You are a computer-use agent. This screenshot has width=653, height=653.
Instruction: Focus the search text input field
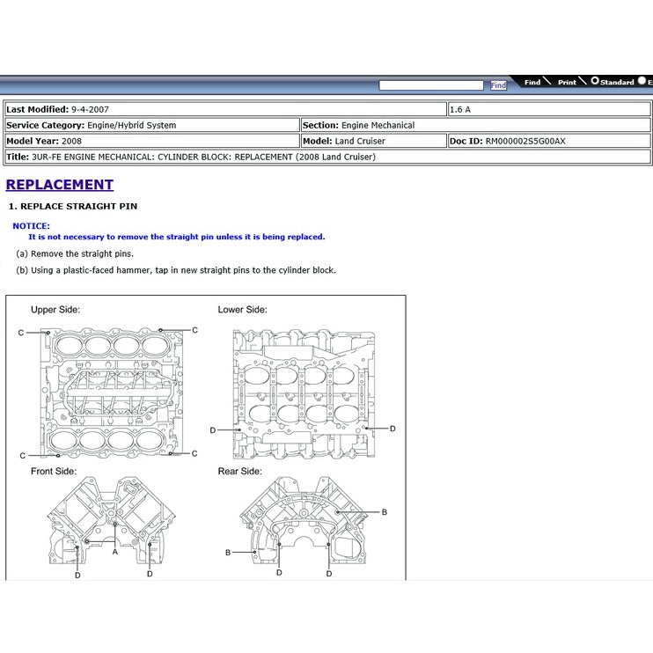click(x=431, y=85)
